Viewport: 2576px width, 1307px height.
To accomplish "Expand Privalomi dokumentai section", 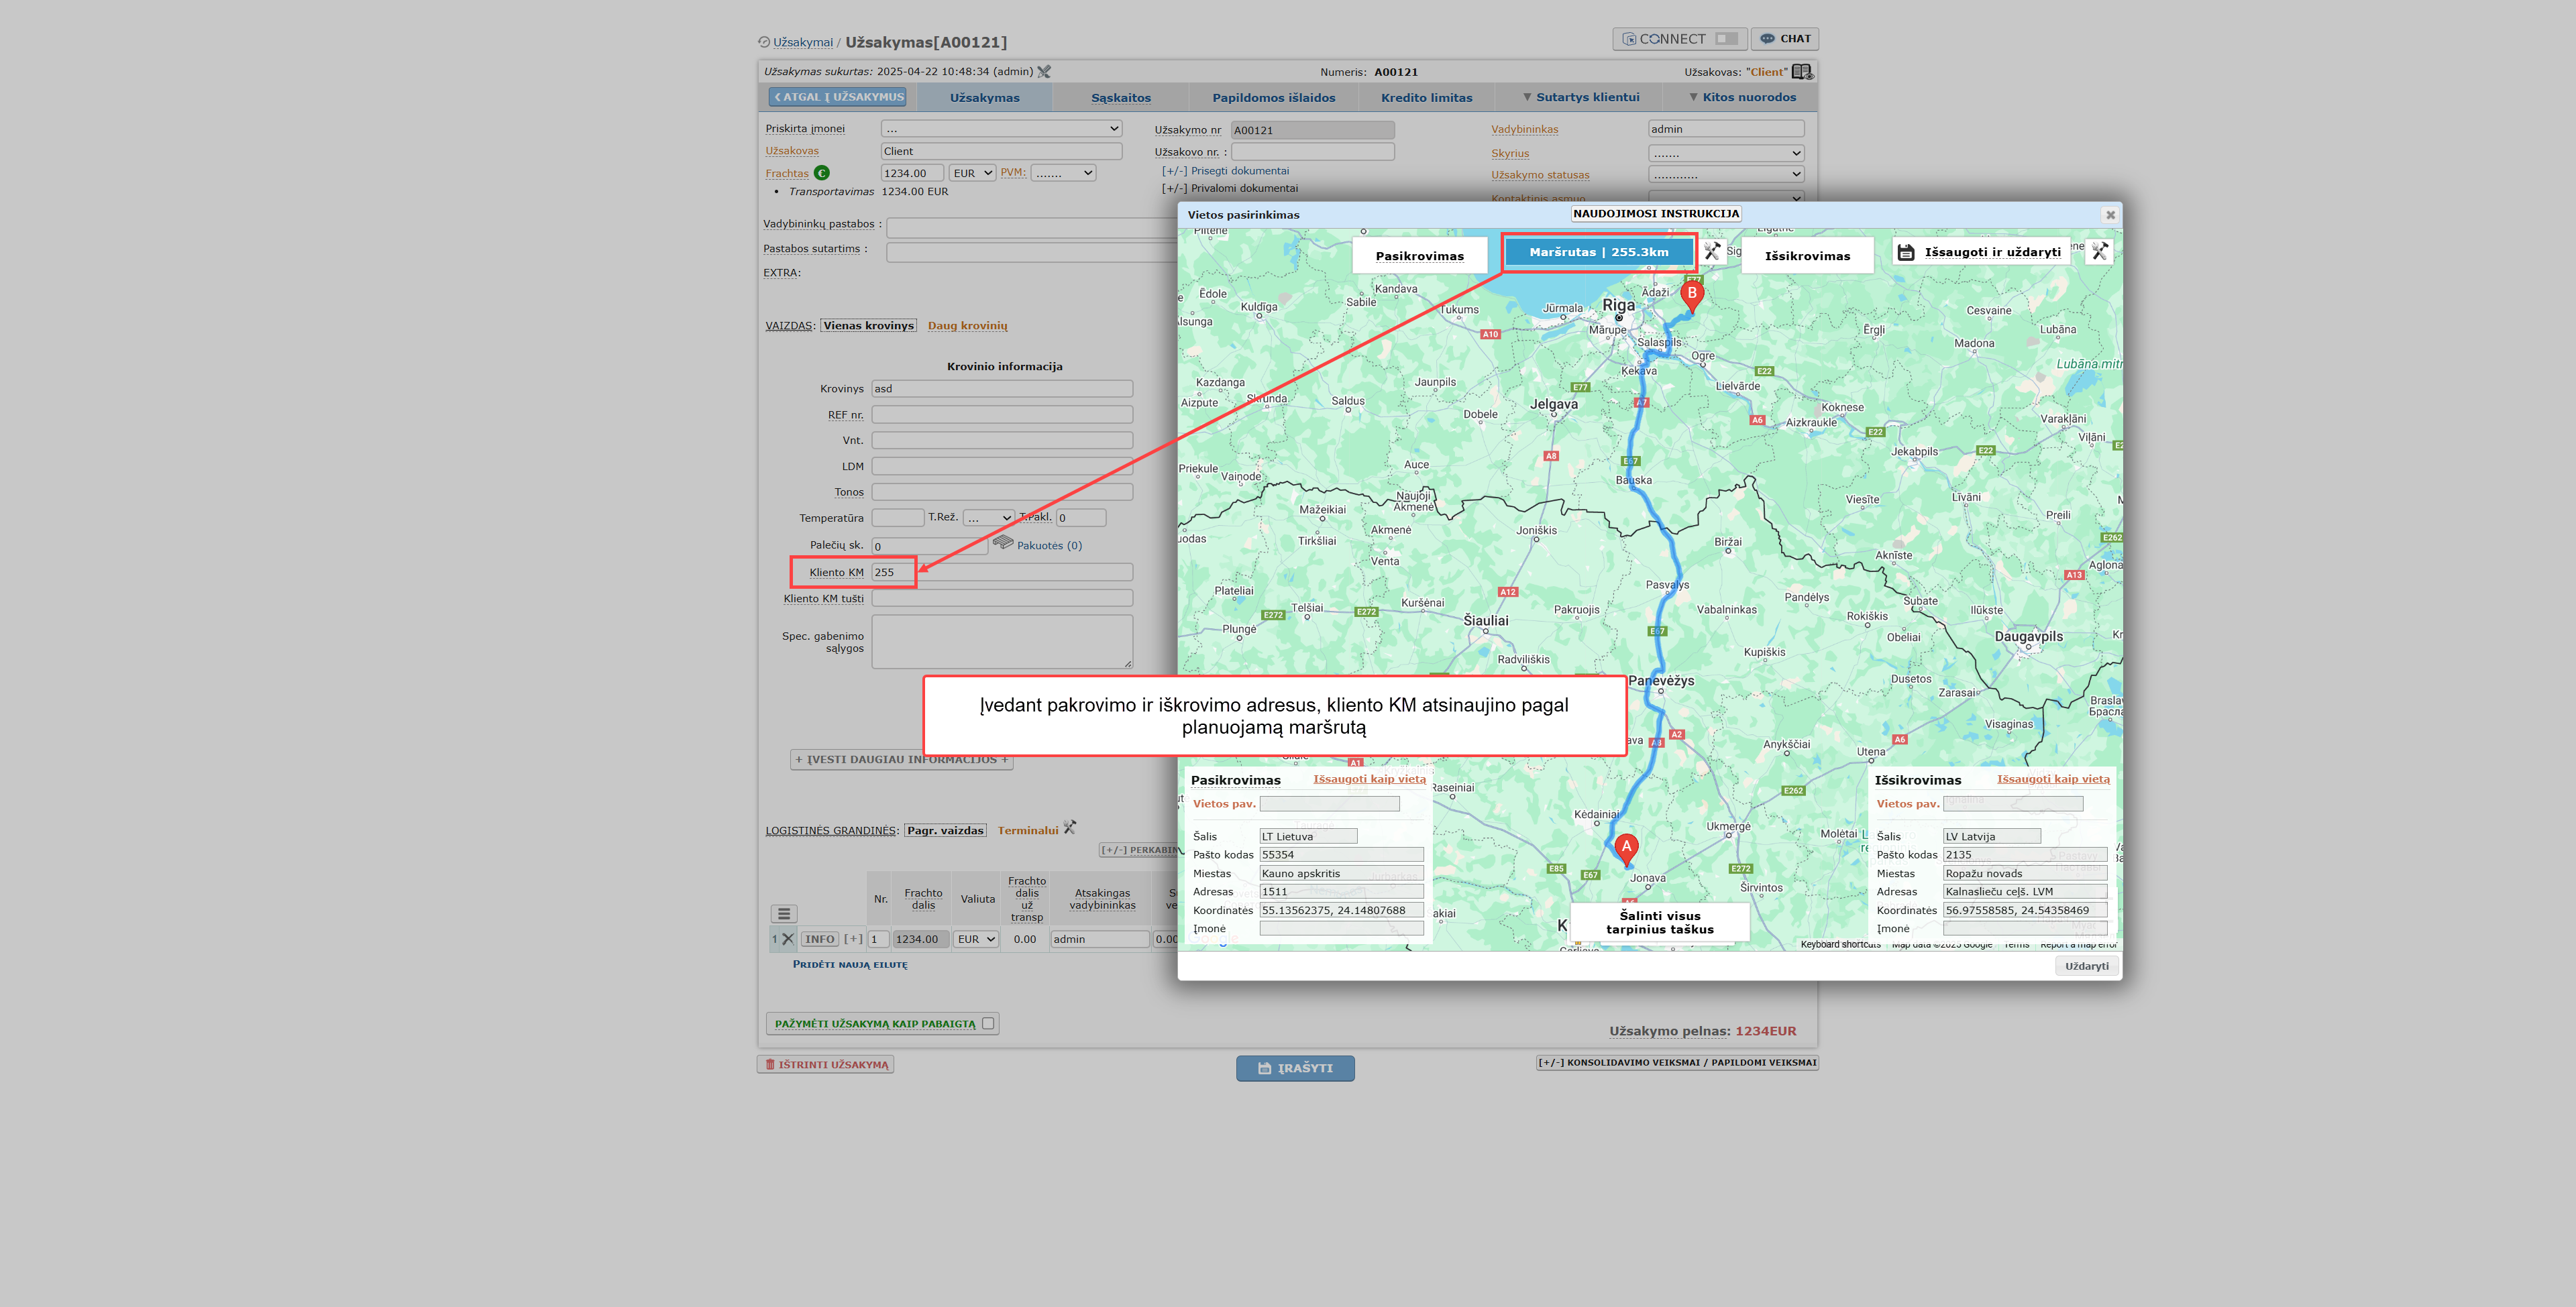I will click(1229, 188).
